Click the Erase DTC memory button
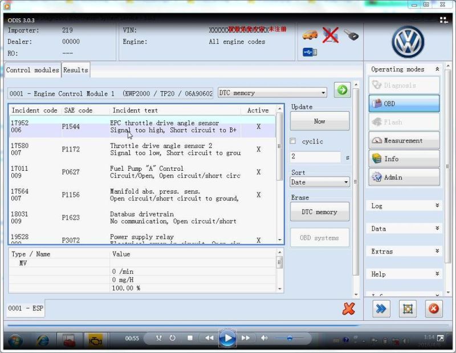The image size is (456, 353). 320,212
